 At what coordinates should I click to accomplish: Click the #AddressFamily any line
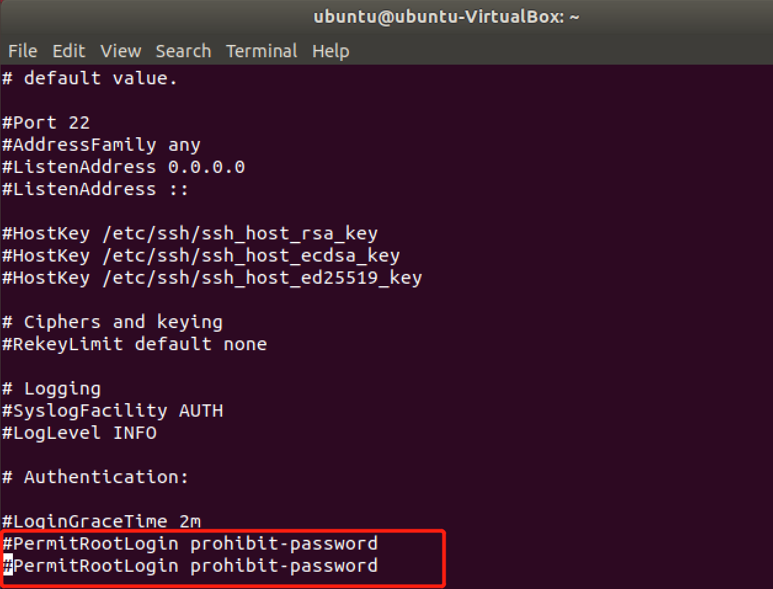click(x=102, y=145)
